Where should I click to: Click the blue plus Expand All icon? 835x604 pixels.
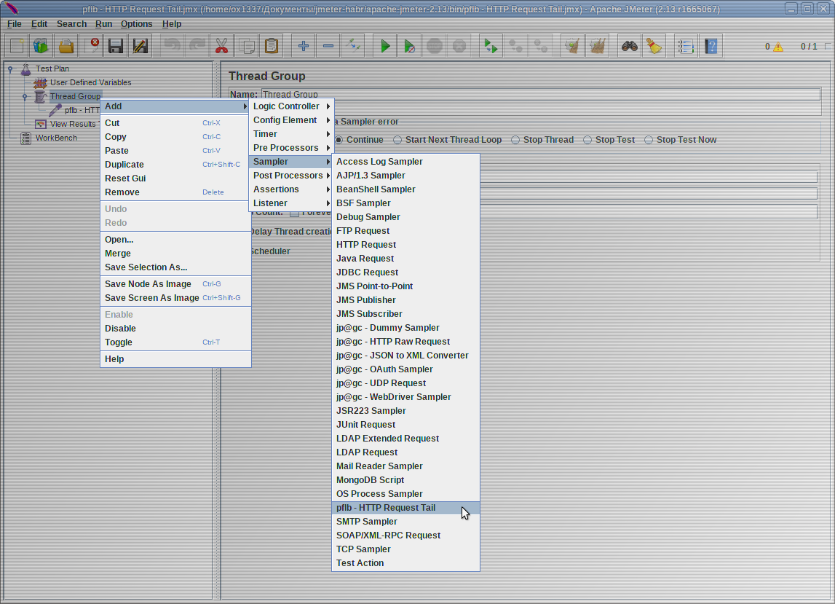point(304,47)
